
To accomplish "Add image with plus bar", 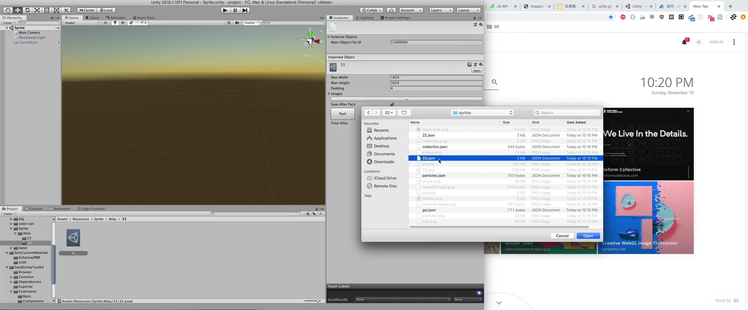I will [x=407, y=99].
